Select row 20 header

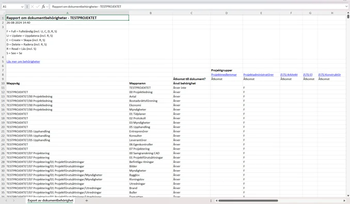[x=3, y=127]
